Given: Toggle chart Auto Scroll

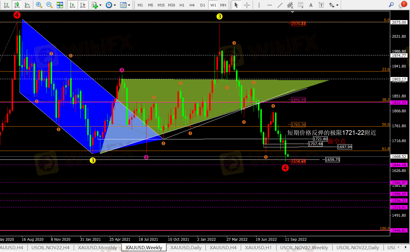Looking at the screenshot, I should coord(72,5).
